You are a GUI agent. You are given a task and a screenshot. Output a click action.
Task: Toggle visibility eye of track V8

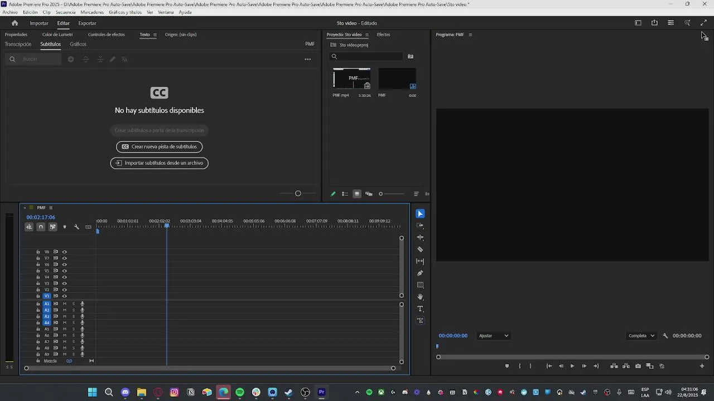click(64, 252)
